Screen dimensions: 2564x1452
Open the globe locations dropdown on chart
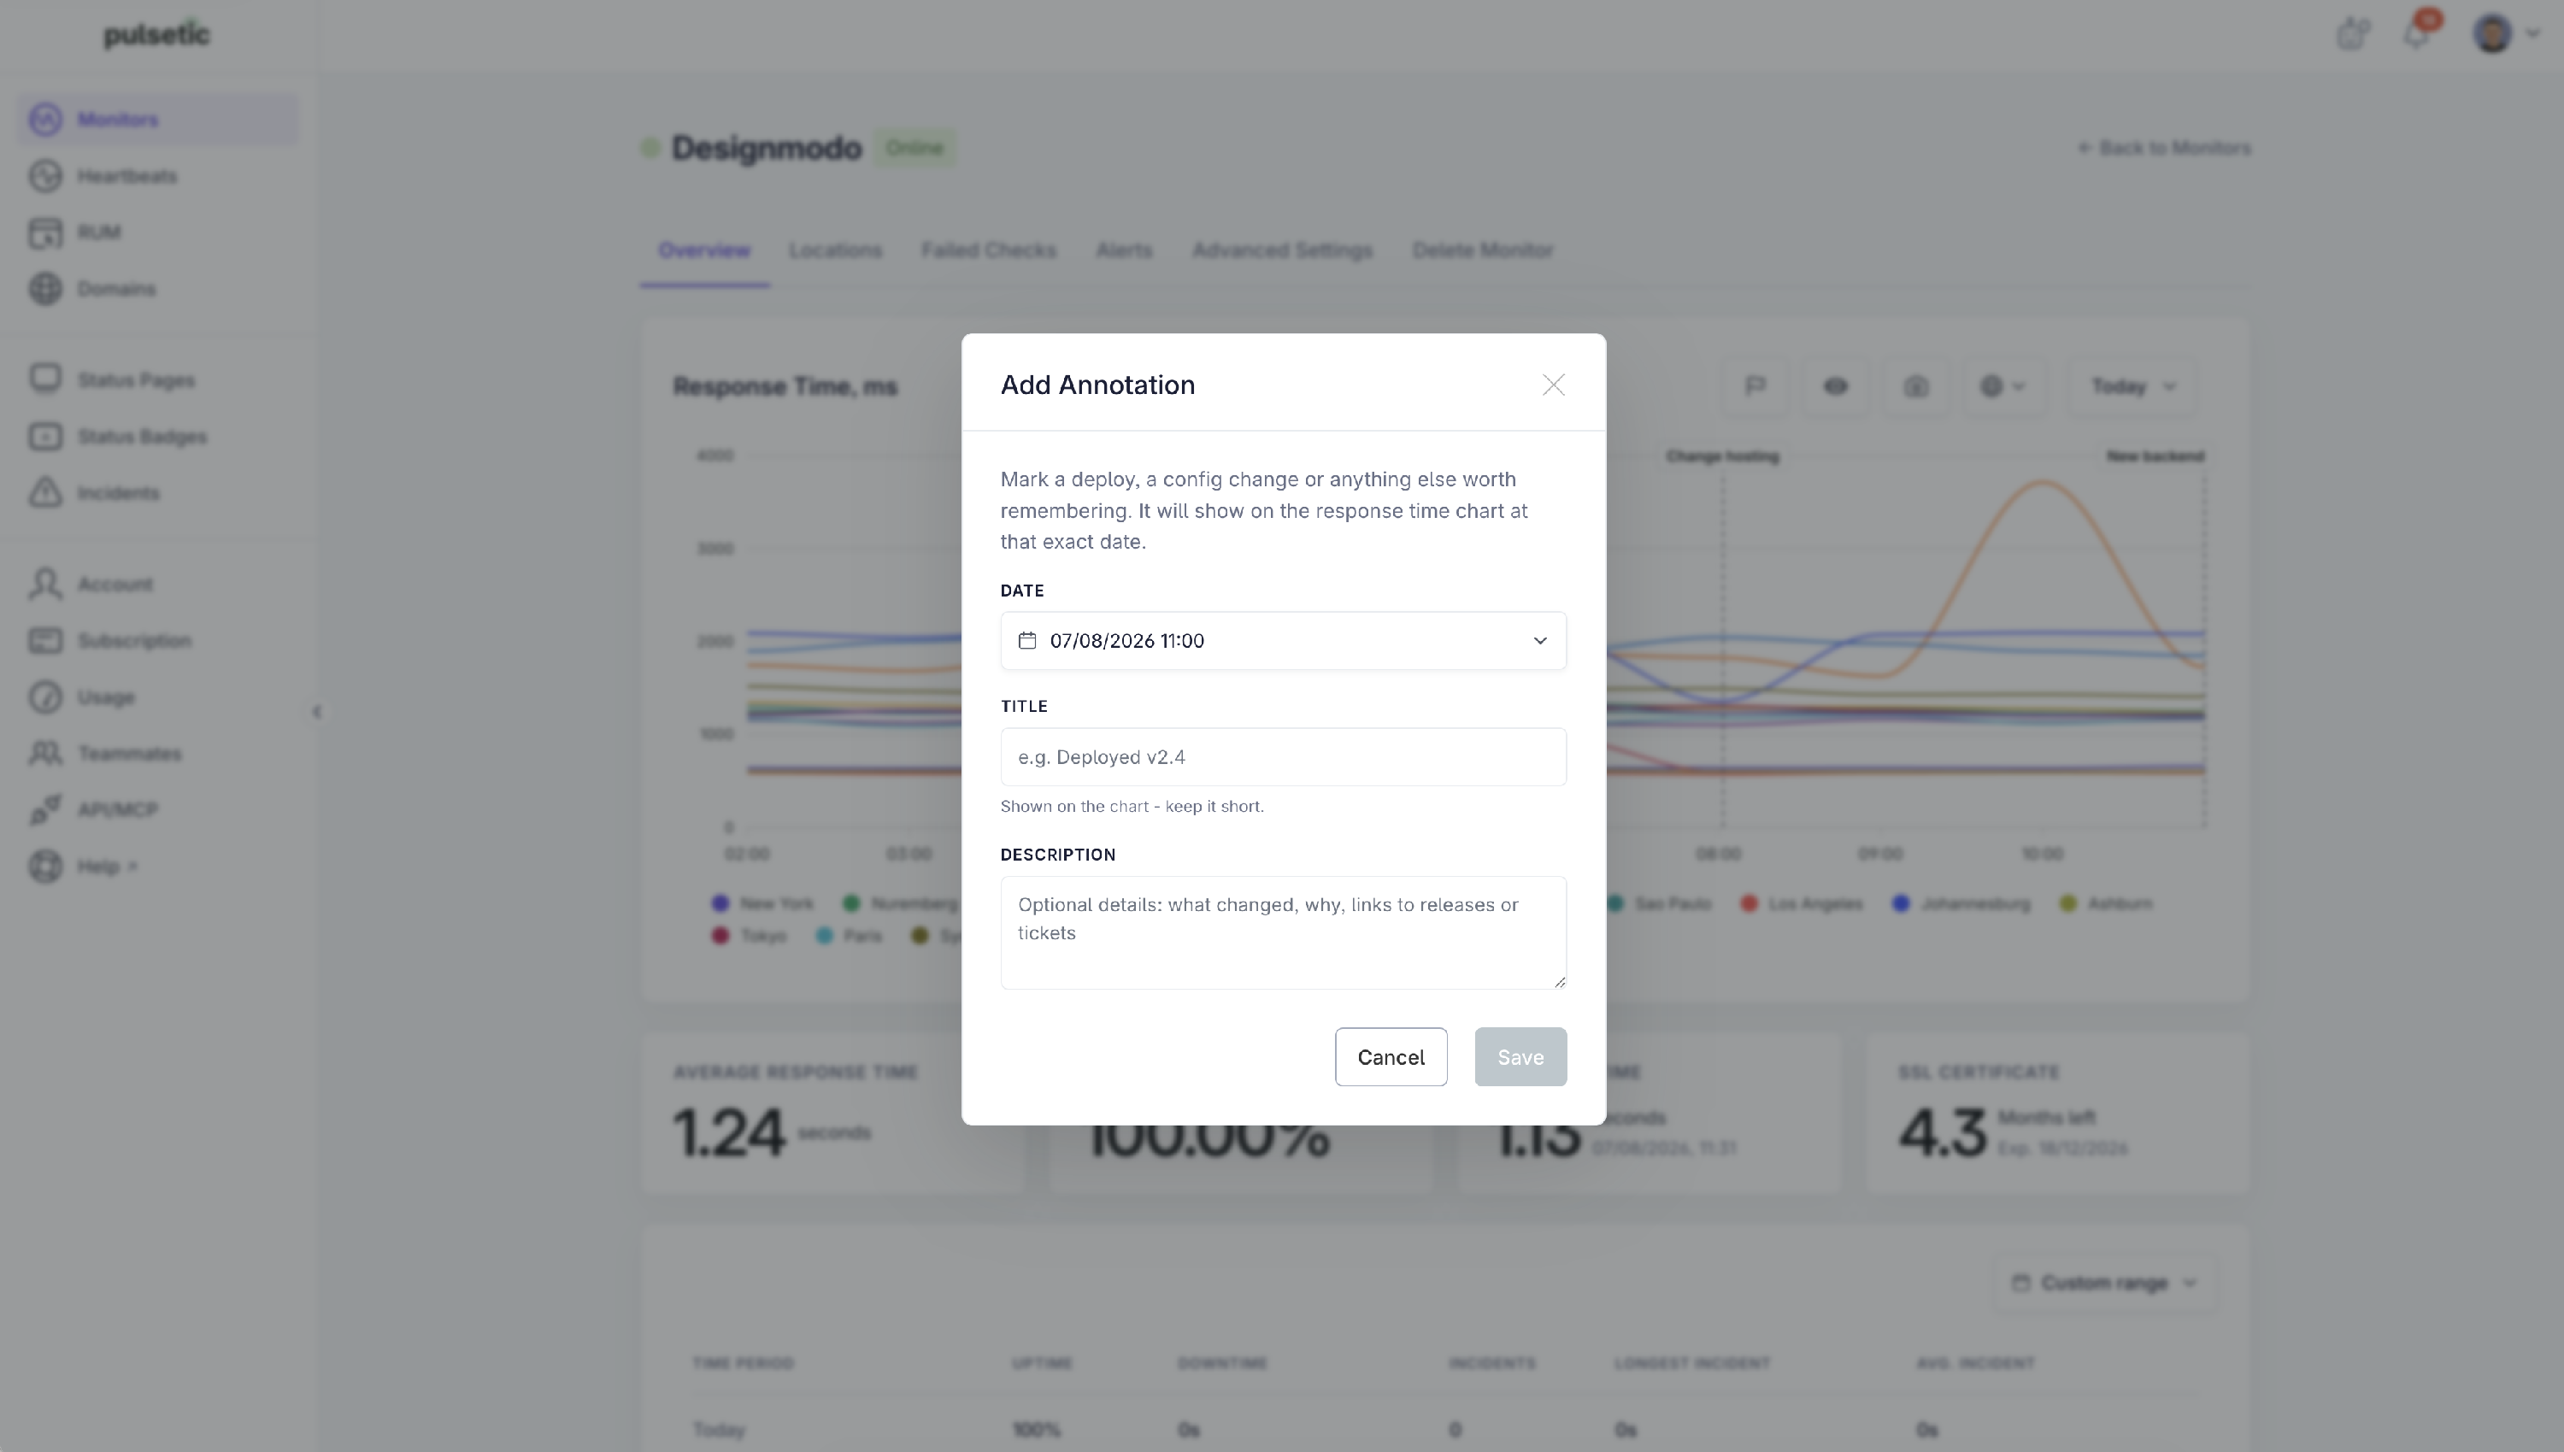[x=2002, y=386]
